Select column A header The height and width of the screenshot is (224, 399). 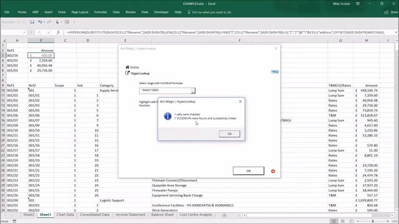click(17, 40)
